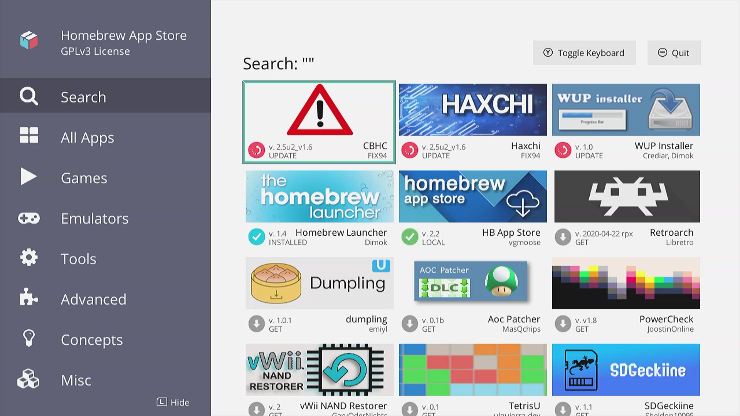Click the All Apps grid icon
This screenshot has width=740, height=416.
29,135
